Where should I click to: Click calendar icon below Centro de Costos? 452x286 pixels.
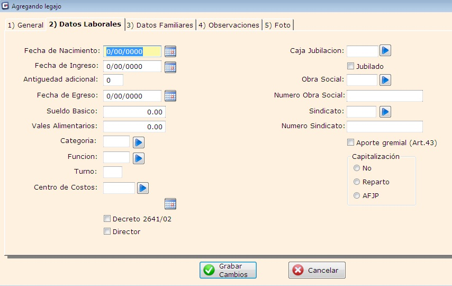[170, 204]
